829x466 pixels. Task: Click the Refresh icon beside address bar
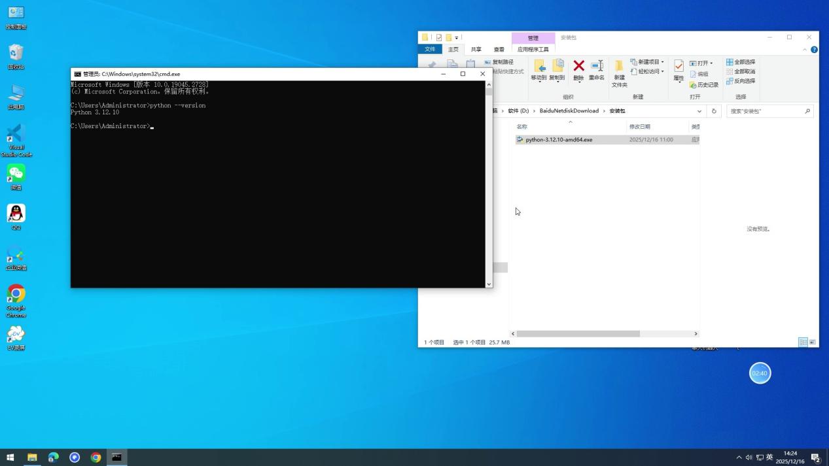(x=713, y=110)
